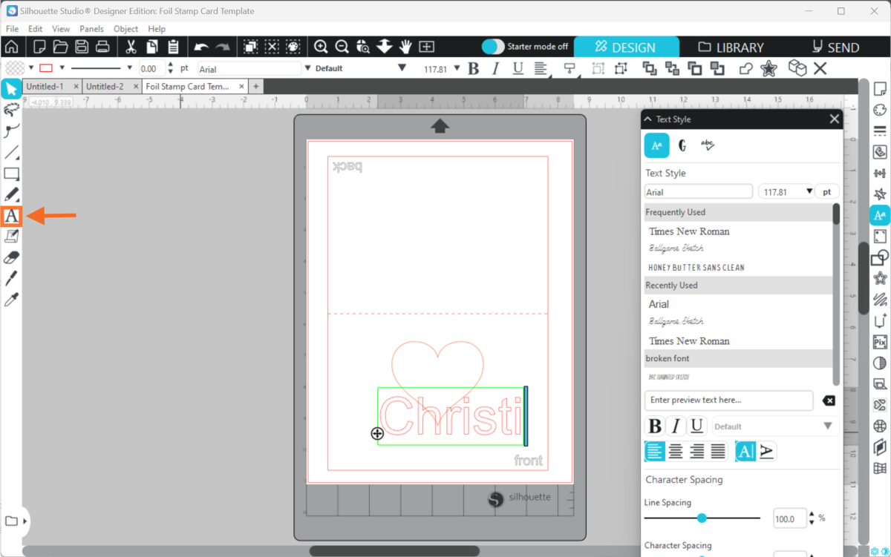Choose the Freehand pencil tool
The height and width of the screenshot is (557, 891).
11,195
